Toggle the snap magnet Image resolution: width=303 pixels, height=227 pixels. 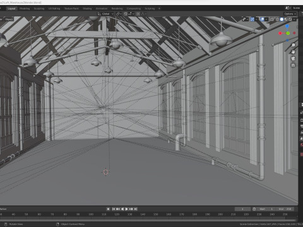tap(126, 14)
